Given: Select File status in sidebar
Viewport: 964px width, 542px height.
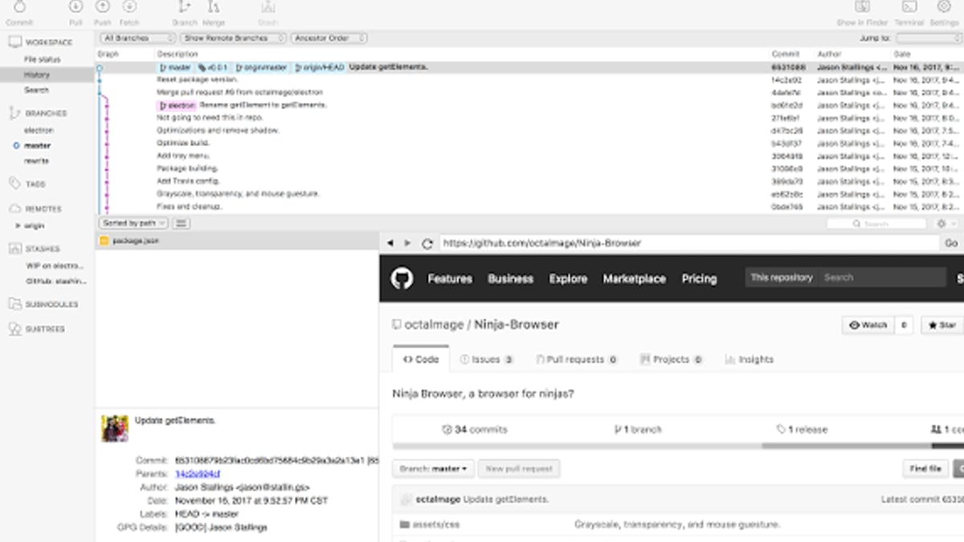Looking at the screenshot, I should (42, 59).
